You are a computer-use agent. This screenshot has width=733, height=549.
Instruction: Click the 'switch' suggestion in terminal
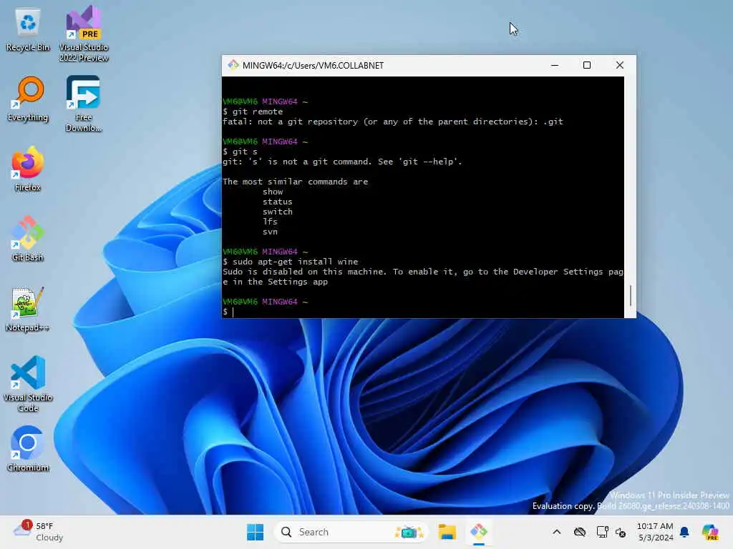click(x=277, y=212)
